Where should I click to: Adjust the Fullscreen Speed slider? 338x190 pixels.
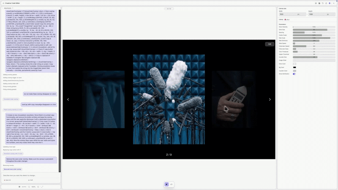coord(314,46)
